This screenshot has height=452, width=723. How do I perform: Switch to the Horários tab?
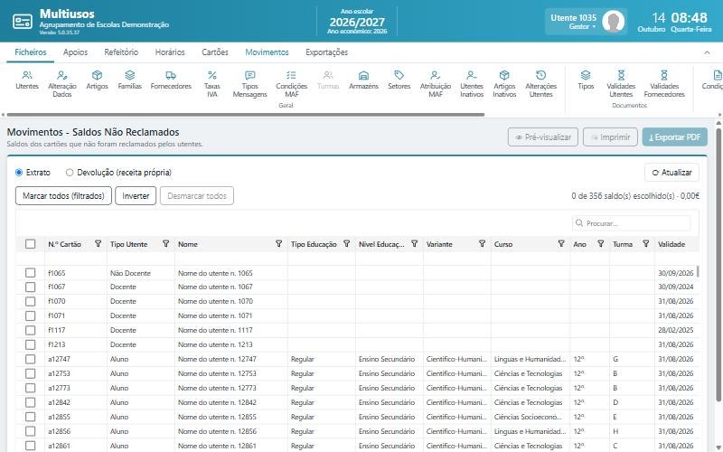pyautogui.click(x=170, y=52)
